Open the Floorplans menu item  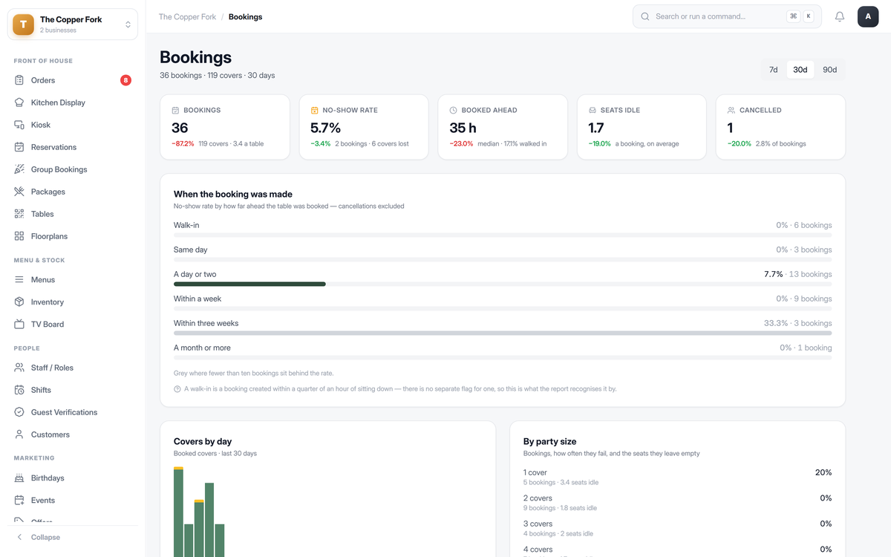[x=73, y=236]
